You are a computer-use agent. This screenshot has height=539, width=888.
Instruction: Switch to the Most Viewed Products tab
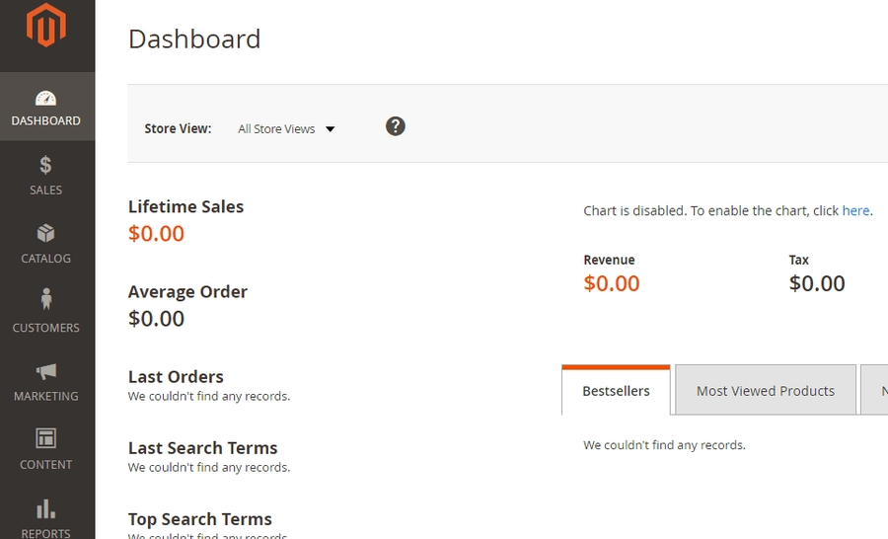click(x=765, y=391)
